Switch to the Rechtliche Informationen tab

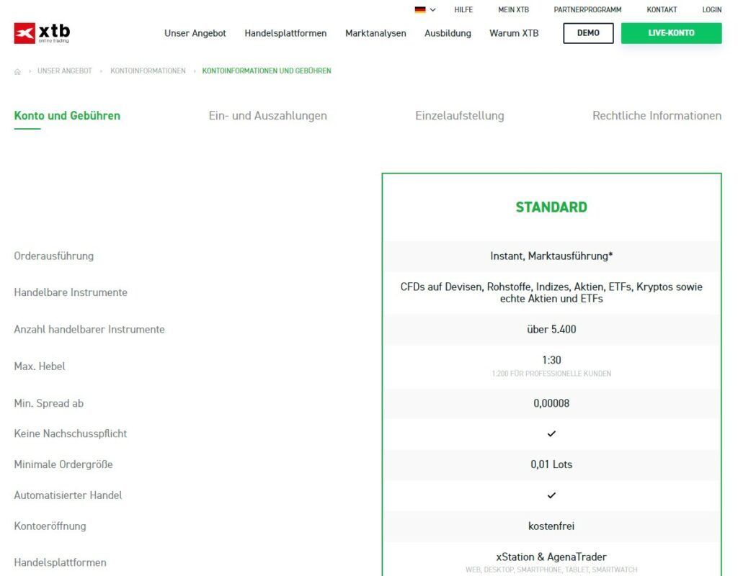pos(657,116)
